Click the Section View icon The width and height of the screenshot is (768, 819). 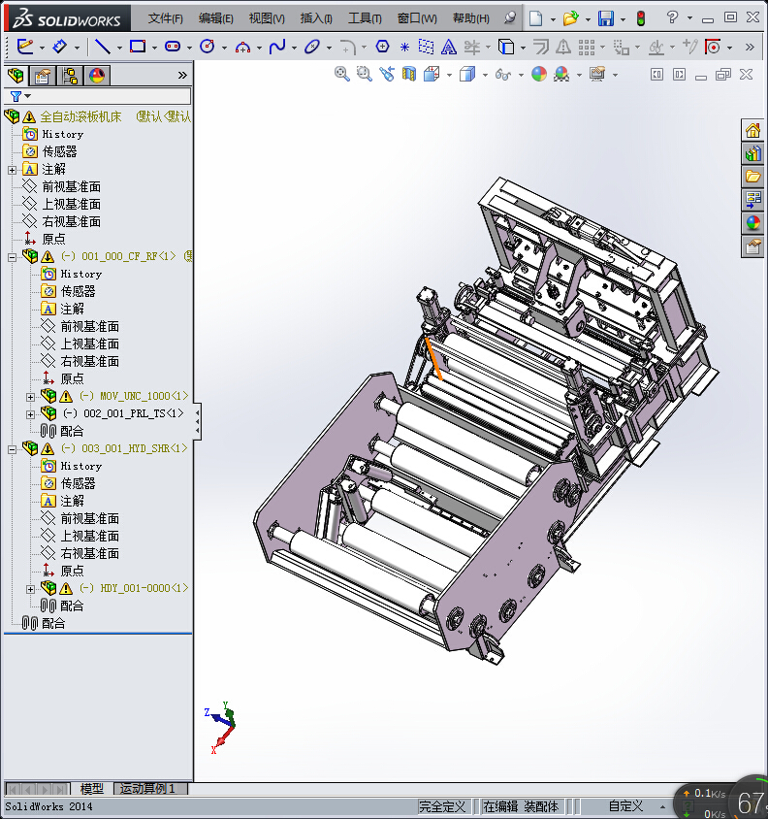[409, 74]
